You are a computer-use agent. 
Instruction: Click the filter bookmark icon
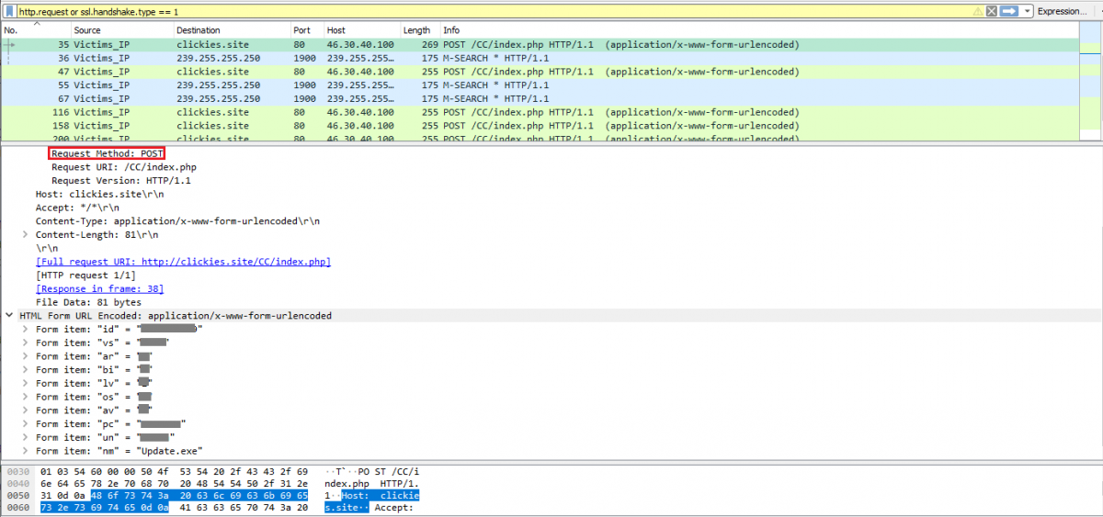coord(9,11)
